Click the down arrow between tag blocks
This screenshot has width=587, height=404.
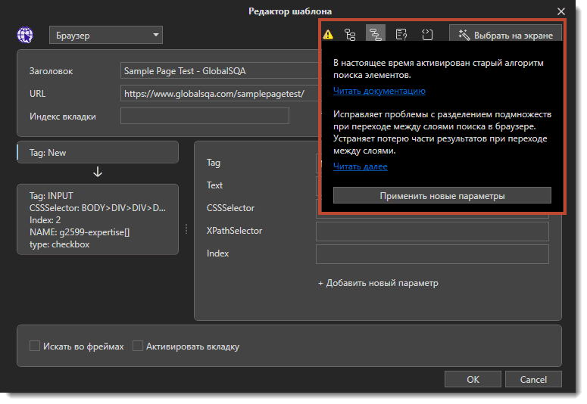click(98, 172)
